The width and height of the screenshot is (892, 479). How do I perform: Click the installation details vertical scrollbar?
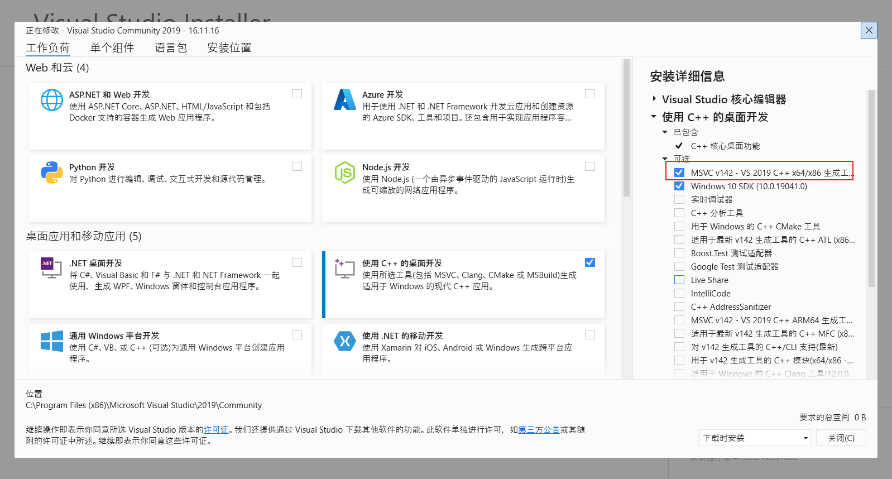point(871,189)
